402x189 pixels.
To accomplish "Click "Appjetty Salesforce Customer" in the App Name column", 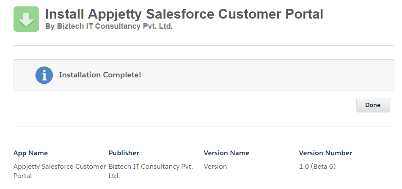I will [59, 167].
